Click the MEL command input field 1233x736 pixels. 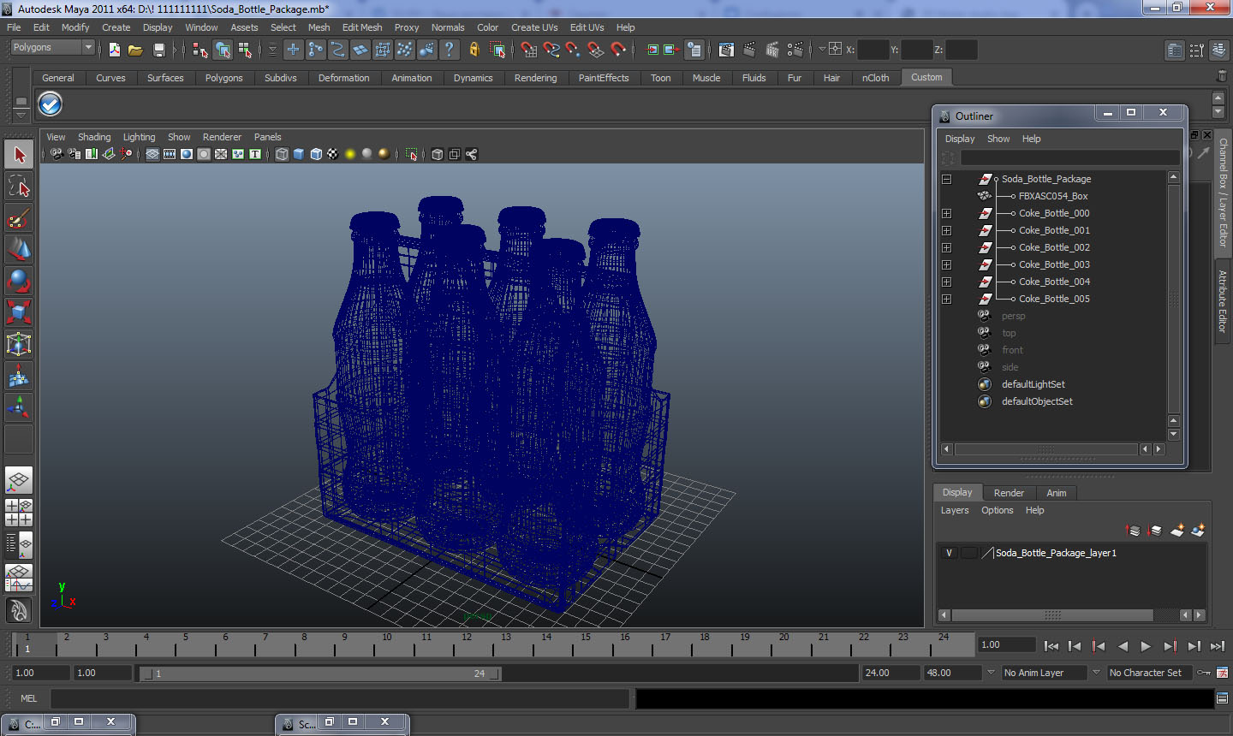(x=340, y=698)
